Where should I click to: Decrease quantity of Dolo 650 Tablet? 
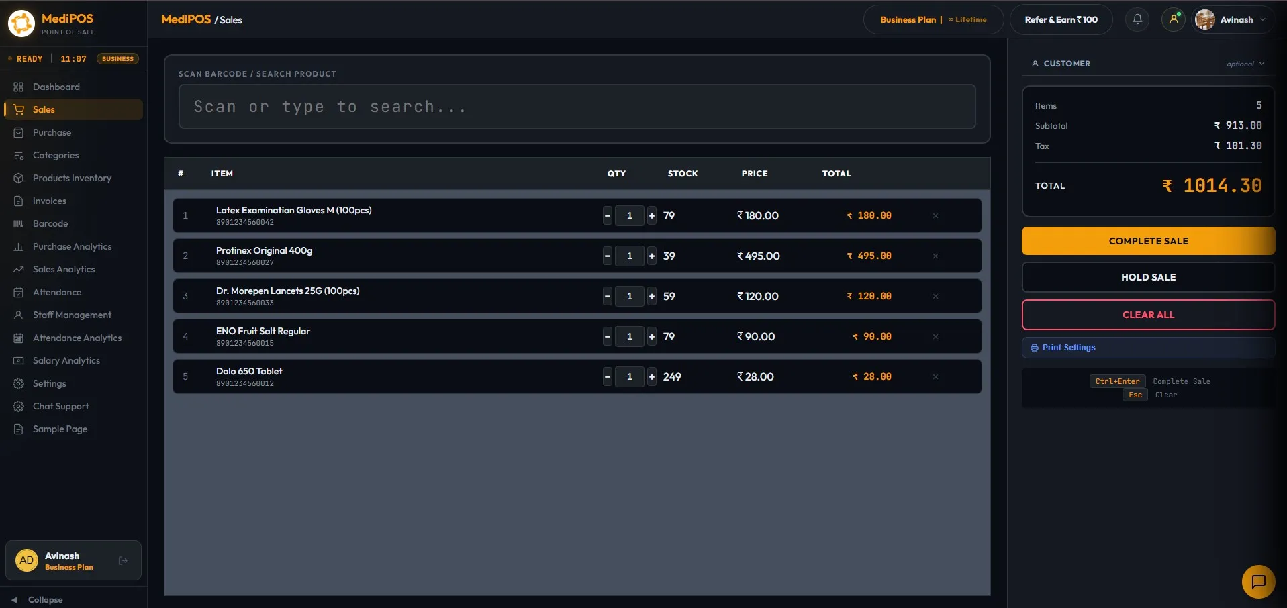pos(608,376)
